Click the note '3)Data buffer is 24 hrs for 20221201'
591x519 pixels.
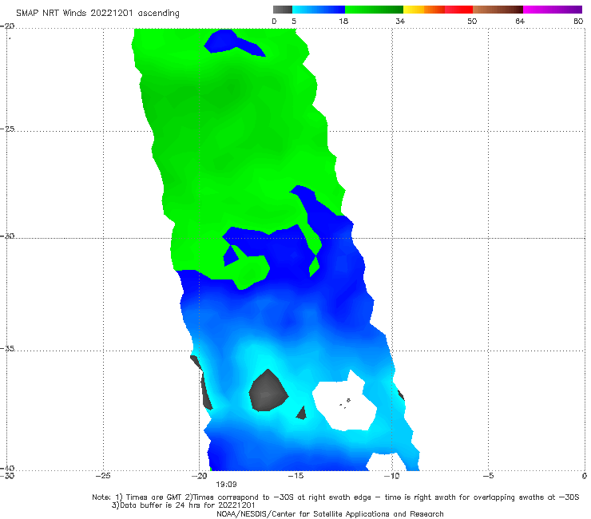click(x=183, y=505)
